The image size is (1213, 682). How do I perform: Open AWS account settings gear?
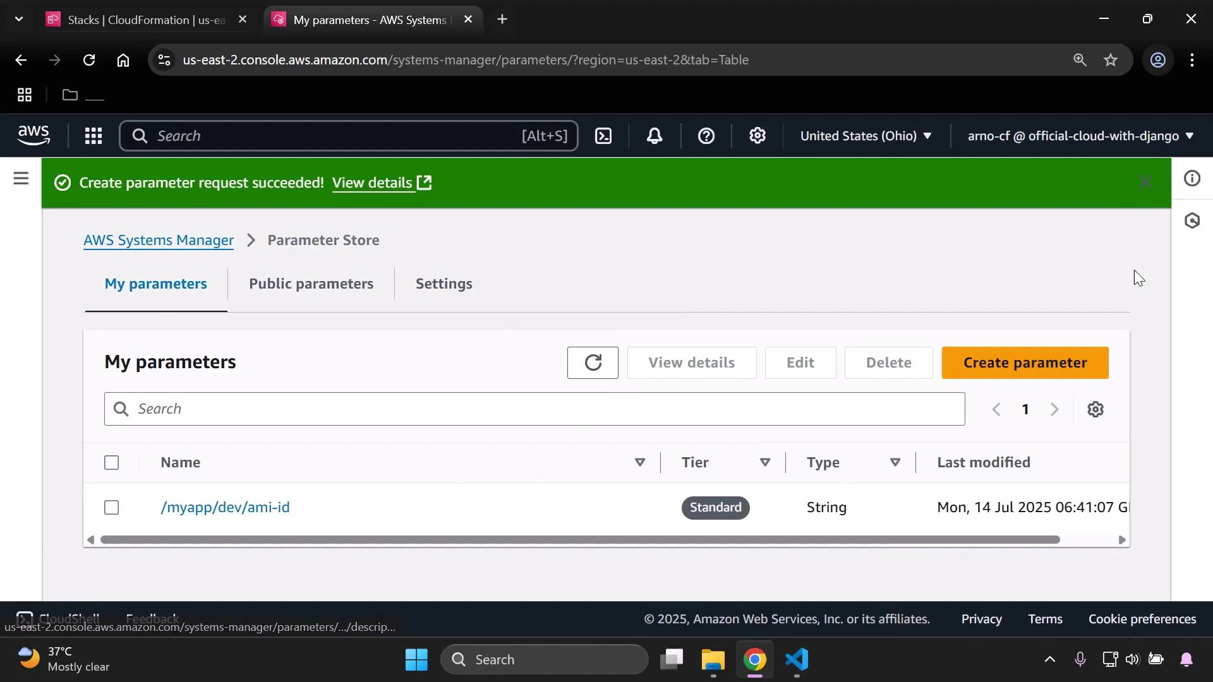tap(757, 136)
